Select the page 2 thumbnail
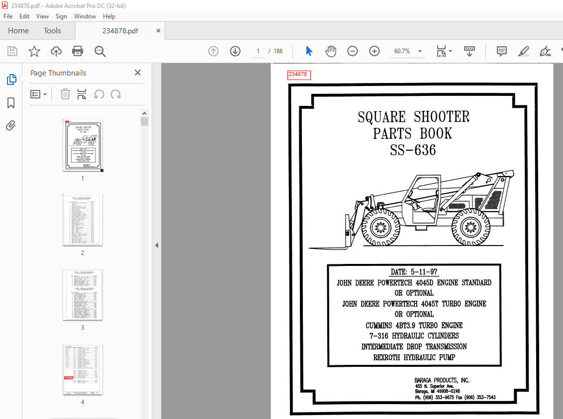 tap(83, 220)
